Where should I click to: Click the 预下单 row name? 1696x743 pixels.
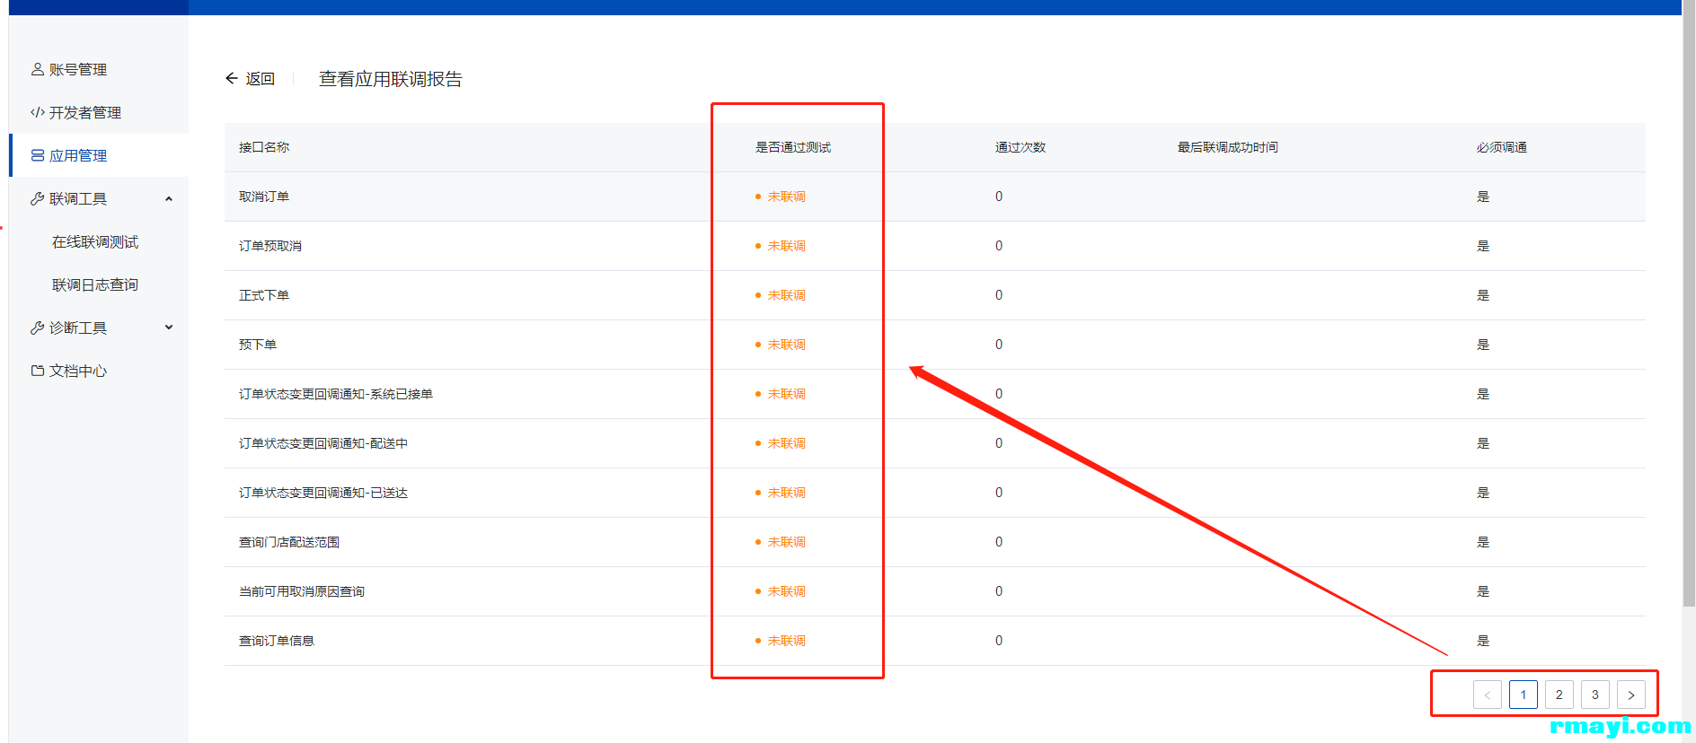pyautogui.click(x=258, y=345)
